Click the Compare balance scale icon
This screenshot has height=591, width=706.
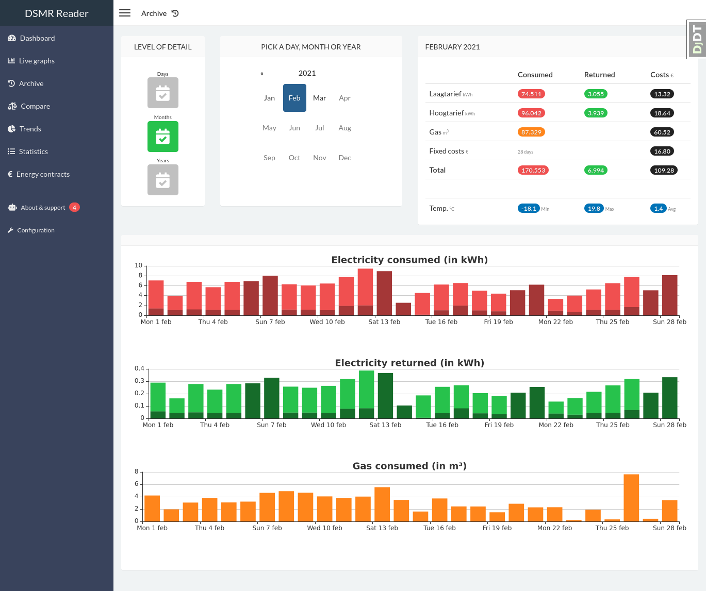coord(12,106)
